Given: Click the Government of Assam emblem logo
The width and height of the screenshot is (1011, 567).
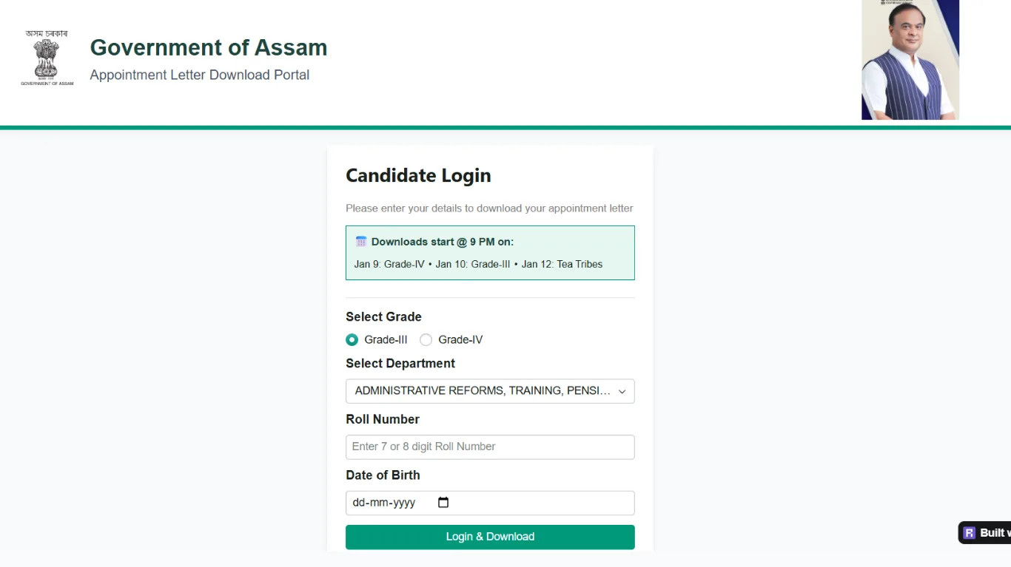Looking at the screenshot, I should [x=46, y=58].
